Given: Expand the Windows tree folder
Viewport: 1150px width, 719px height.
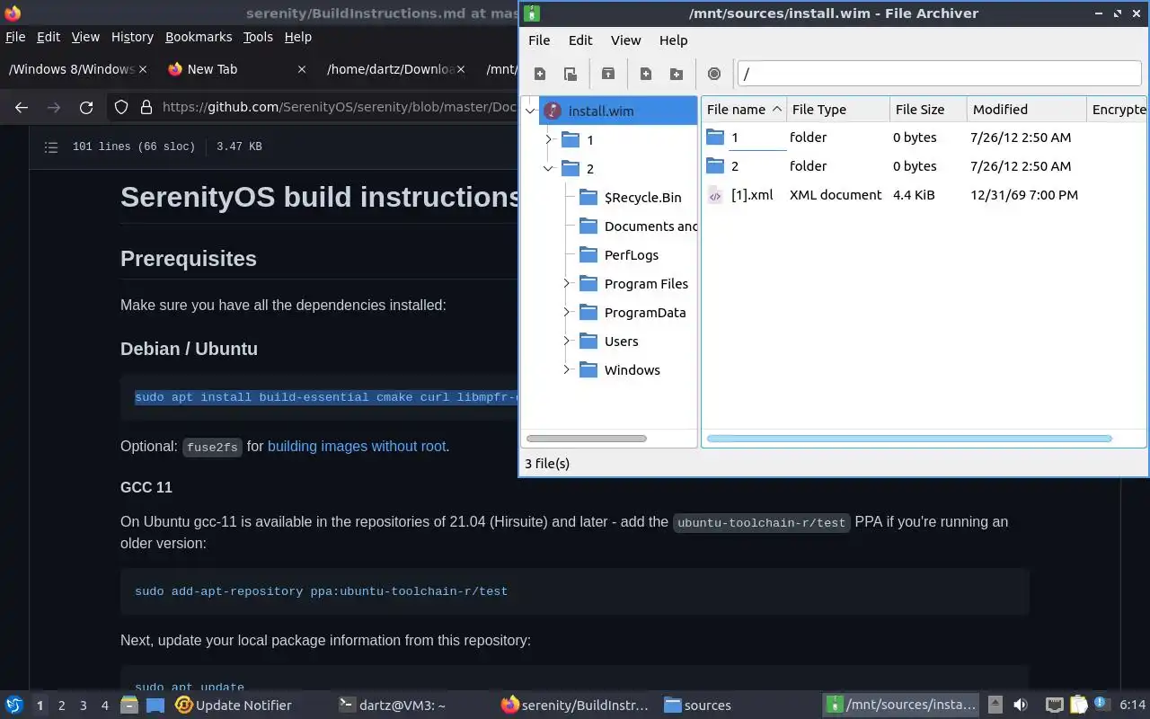Looking at the screenshot, I should (567, 370).
